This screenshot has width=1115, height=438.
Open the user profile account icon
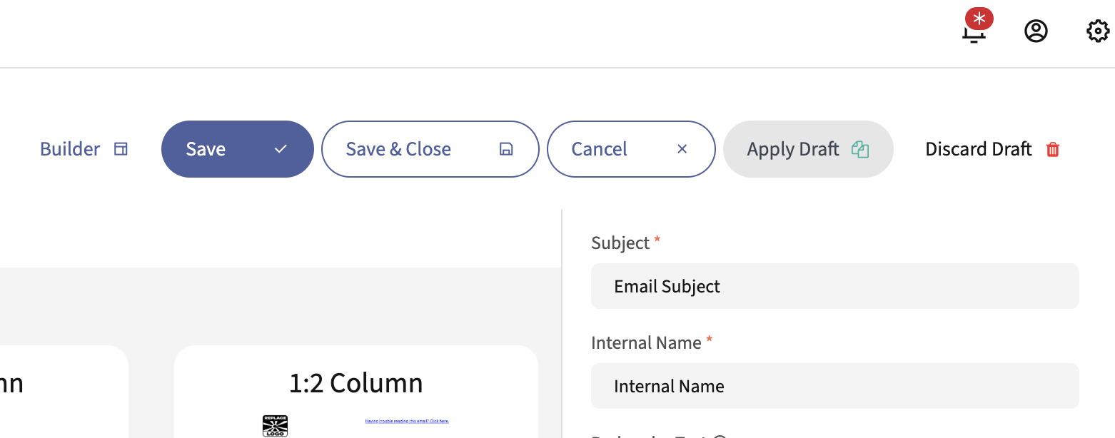tap(1036, 31)
